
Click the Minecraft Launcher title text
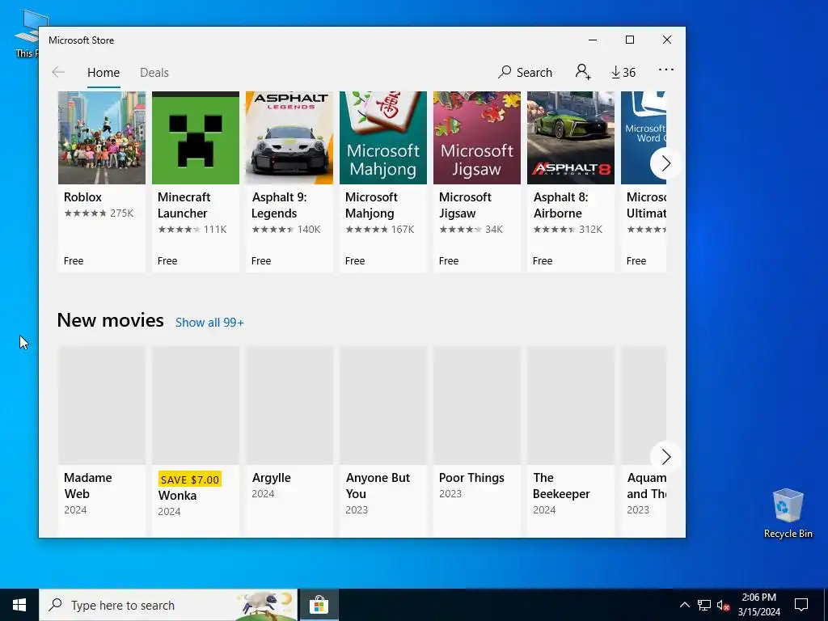(184, 205)
